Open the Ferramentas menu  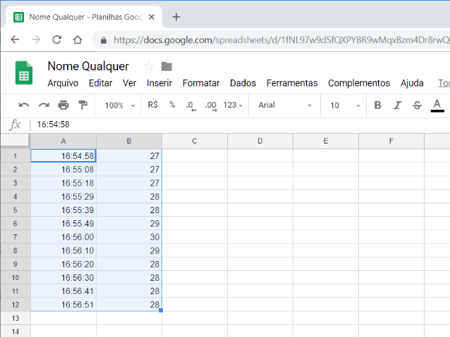[292, 83]
